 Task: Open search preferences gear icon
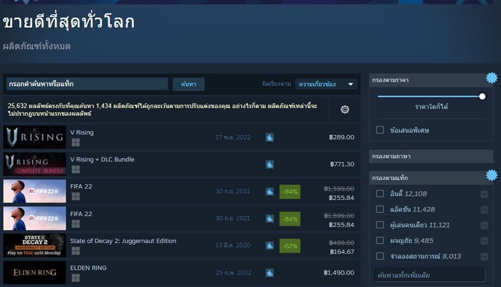coord(345,110)
